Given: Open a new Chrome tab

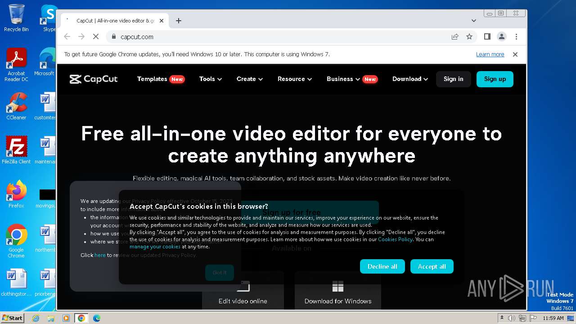Looking at the screenshot, I should pyautogui.click(x=179, y=21).
